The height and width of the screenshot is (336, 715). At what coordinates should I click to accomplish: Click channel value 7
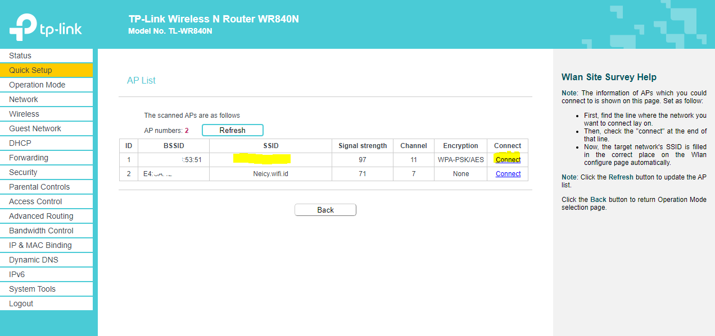[x=414, y=174]
